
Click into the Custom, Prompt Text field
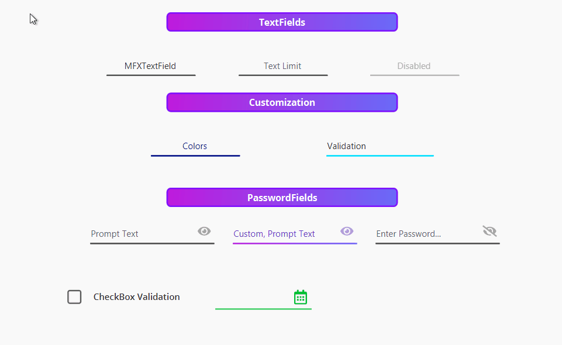click(284, 234)
